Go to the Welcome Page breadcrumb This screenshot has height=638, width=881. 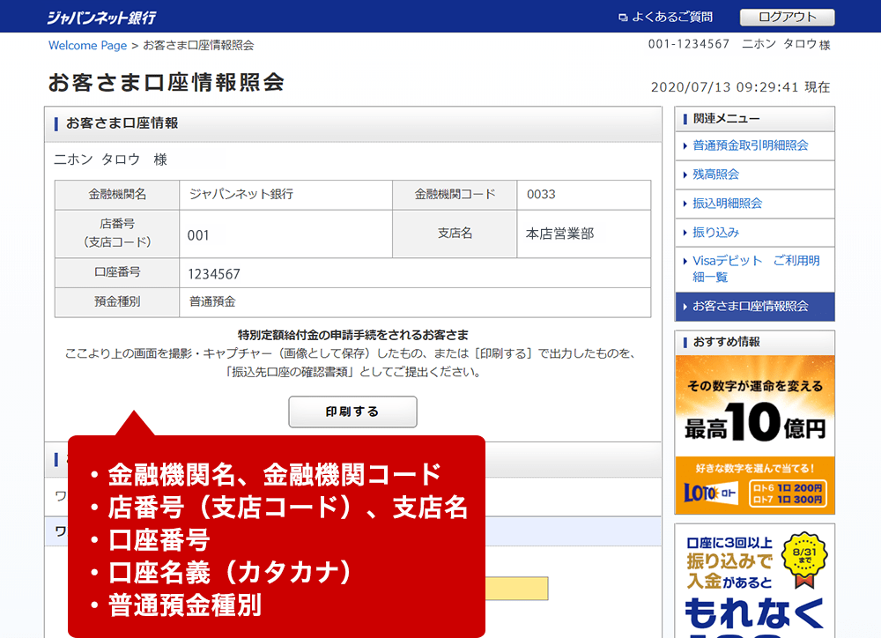[87, 45]
